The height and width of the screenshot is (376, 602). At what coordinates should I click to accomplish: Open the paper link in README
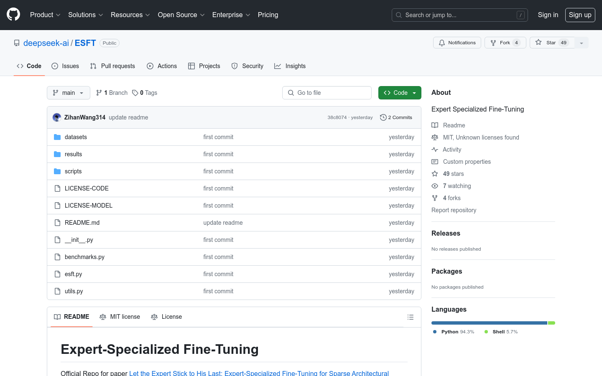click(259, 373)
